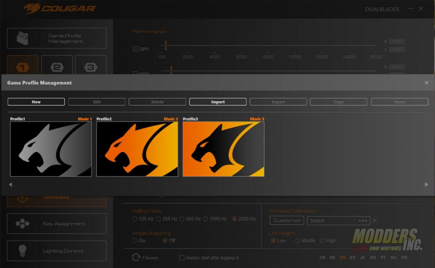Set Lift Height to High
The width and height of the screenshot is (435, 268).
(x=322, y=241)
